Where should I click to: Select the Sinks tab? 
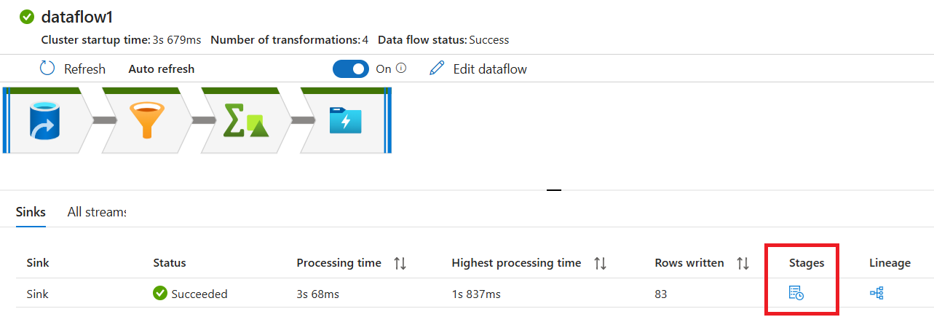coord(31,212)
